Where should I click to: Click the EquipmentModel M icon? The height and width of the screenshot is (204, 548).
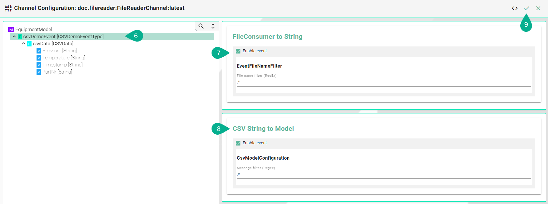11,30
